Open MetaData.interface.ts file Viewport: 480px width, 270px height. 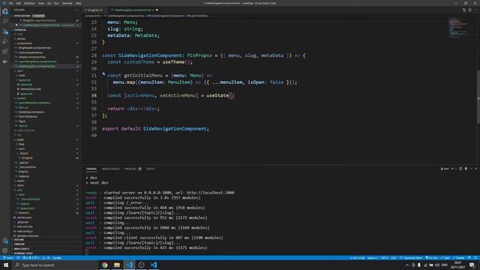[x=31, y=112]
